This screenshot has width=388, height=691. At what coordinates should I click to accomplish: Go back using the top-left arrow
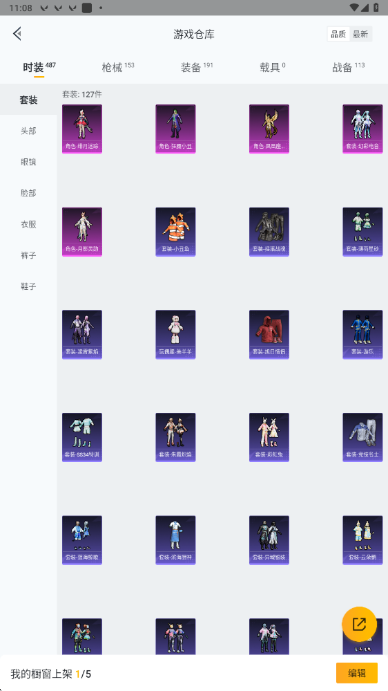pos(17,33)
